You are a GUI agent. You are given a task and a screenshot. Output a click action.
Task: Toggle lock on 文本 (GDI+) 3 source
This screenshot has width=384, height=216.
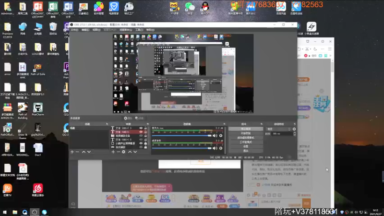coord(145,128)
